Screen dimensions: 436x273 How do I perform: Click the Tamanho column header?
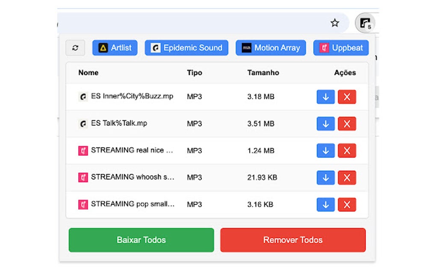coord(263,73)
